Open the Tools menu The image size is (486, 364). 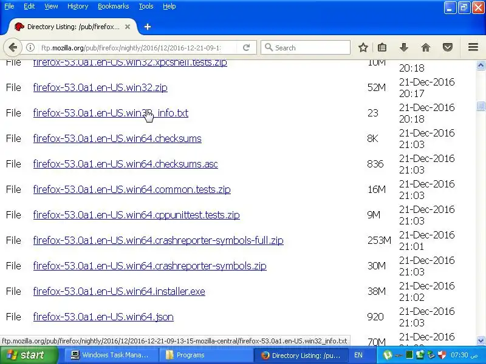(146, 6)
